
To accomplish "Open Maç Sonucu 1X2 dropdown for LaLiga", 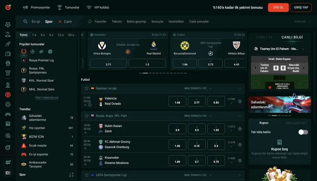I will pyautogui.click(x=198, y=88).
